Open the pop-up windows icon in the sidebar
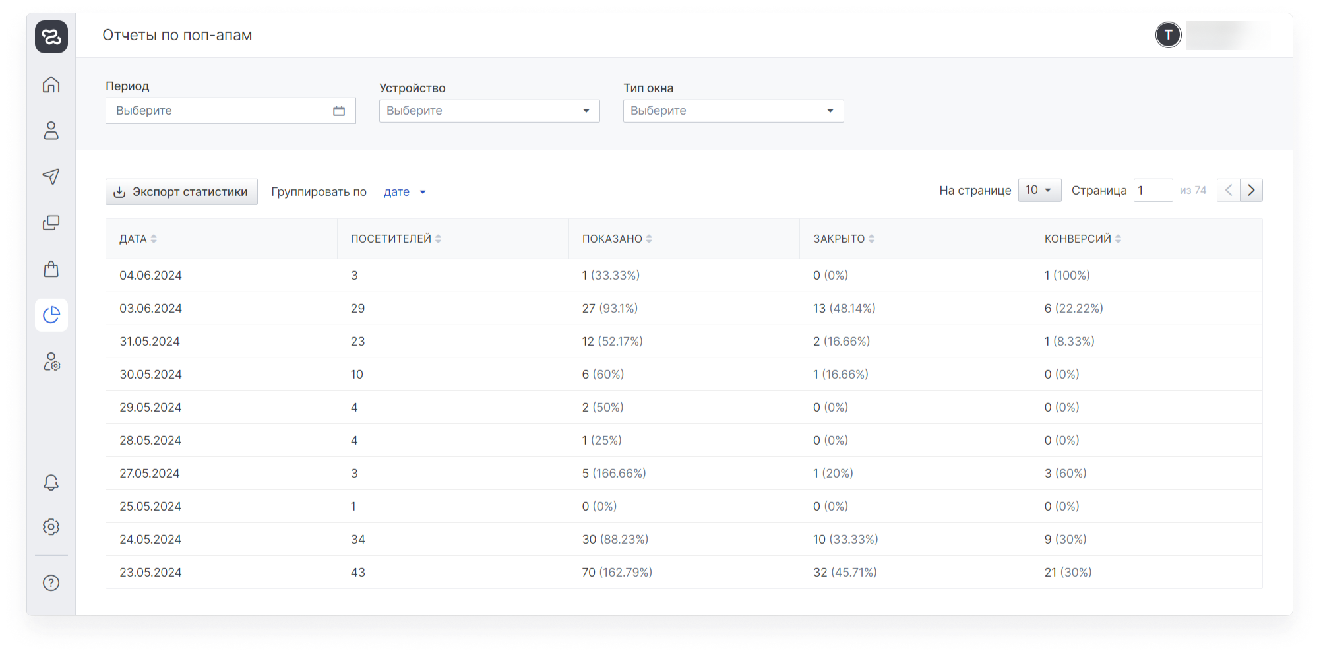 coord(51,223)
